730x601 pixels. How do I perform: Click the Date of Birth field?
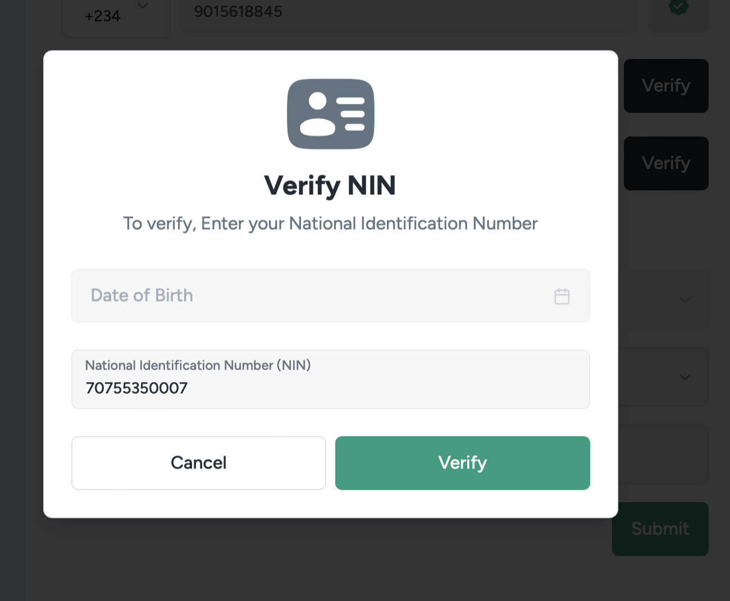[x=314, y=296]
